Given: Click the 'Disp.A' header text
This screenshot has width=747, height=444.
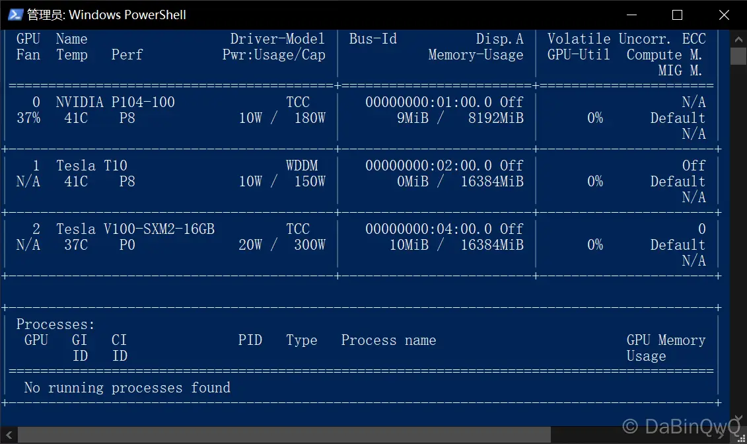Looking at the screenshot, I should click(x=499, y=38).
